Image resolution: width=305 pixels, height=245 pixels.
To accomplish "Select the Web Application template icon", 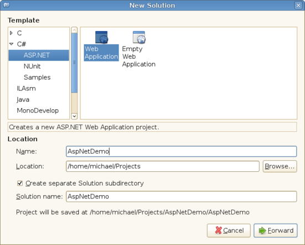I will 101,37.
